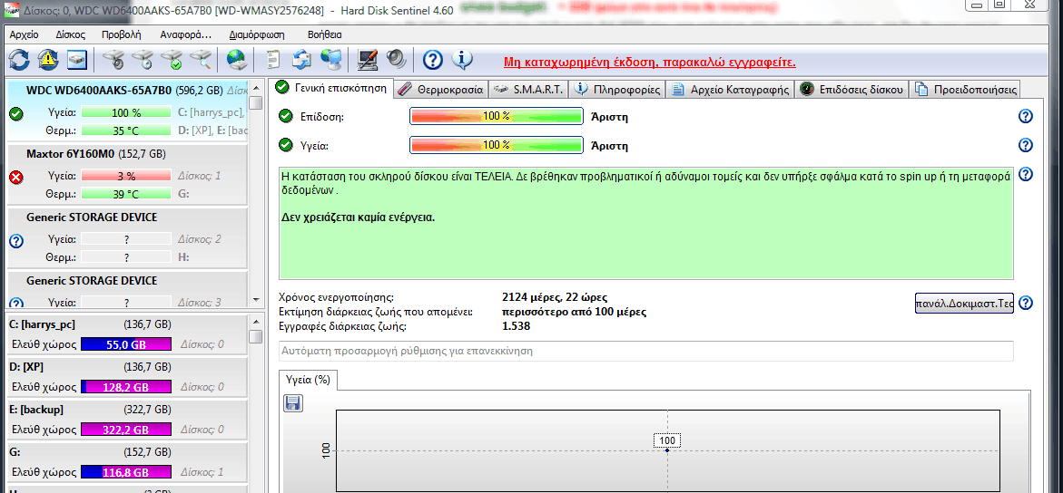
Task: Click the disk with stethoscope test icon
Action: (115, 61)
